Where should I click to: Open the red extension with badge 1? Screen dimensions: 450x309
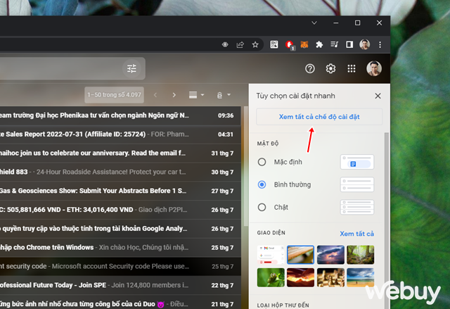tap(290, 45)
